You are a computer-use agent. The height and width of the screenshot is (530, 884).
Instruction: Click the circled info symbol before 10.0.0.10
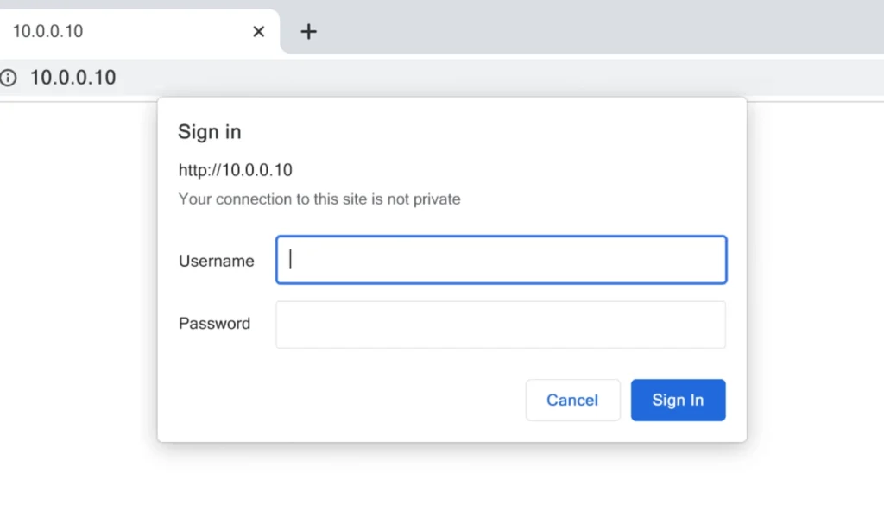[9, 78]
